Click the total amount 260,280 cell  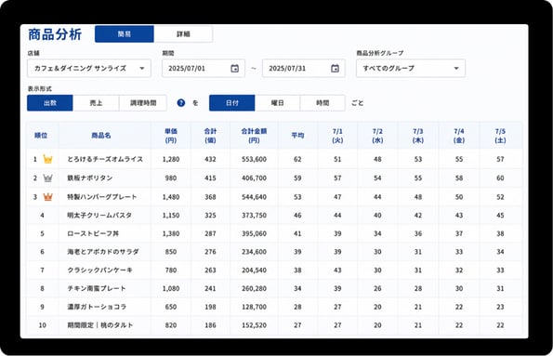pyautogui.click(x=254, y=288)
